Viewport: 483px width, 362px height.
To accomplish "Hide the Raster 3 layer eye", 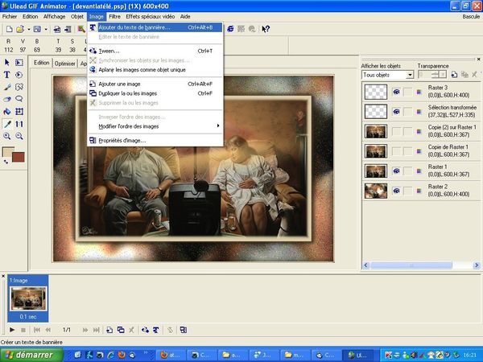I will click(x=396, y=92).
